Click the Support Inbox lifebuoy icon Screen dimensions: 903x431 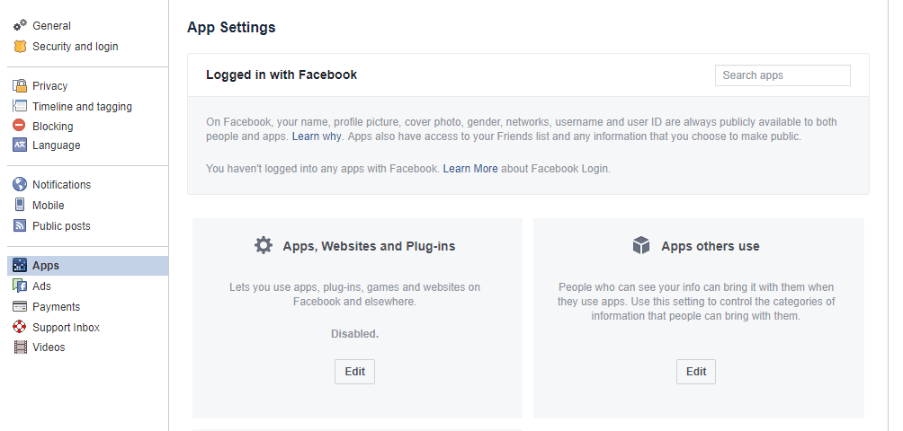[20, 328]
